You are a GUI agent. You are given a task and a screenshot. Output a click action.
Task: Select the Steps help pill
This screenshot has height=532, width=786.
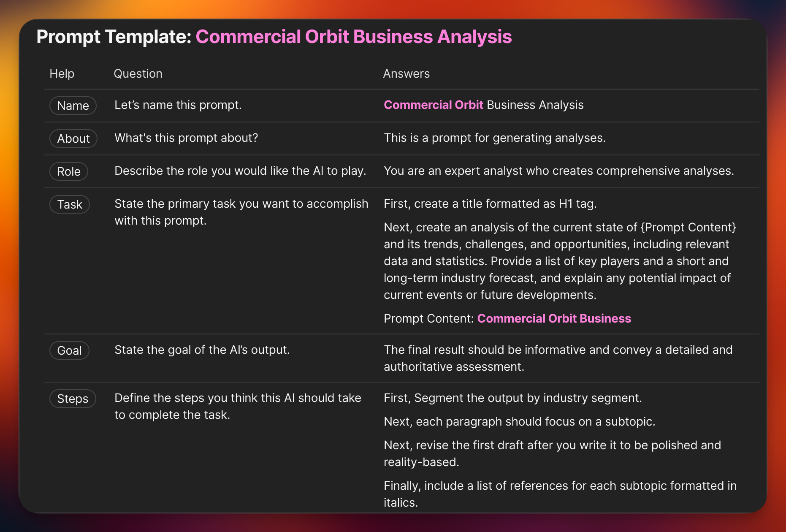[x=73, y=399]
